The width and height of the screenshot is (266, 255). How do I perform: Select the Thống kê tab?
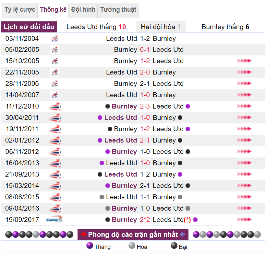(x=53, y=10)
